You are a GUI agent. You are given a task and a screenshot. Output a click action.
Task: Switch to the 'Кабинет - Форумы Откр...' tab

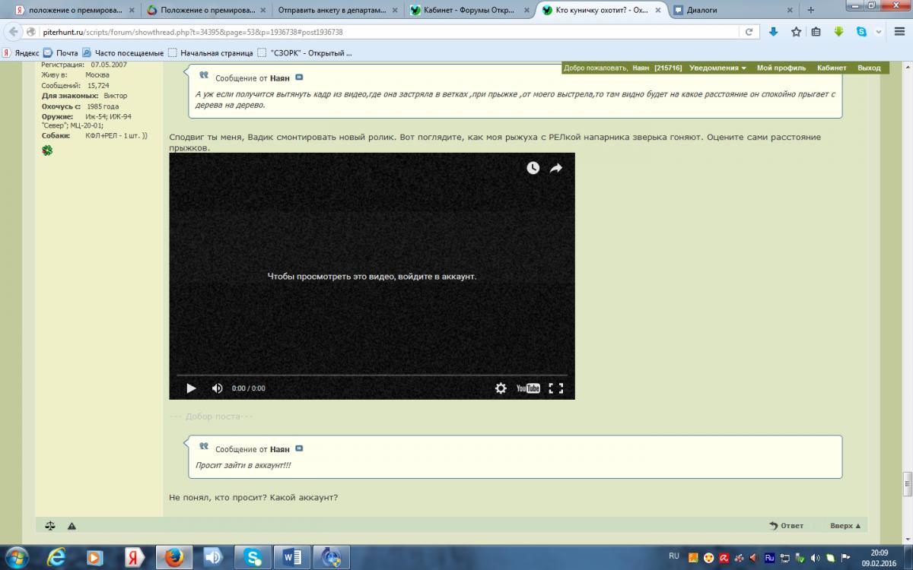point(469,11)
